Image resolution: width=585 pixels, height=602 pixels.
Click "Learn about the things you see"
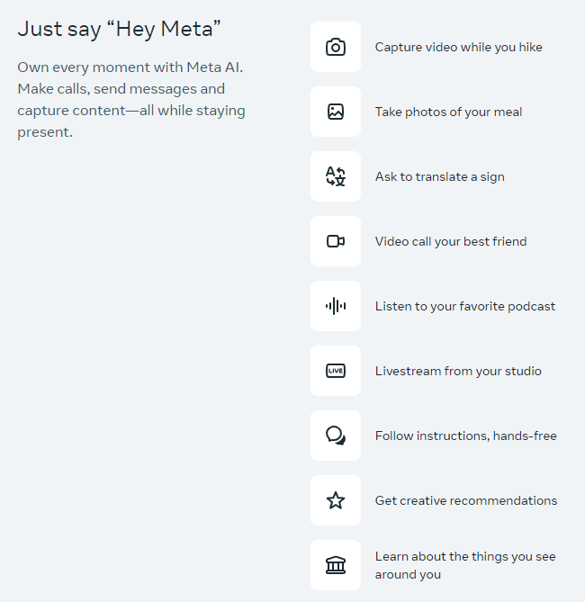465,557
